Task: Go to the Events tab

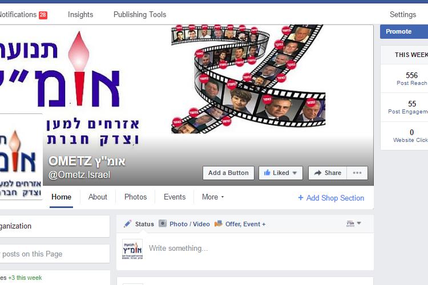Action: pos(175,197)
